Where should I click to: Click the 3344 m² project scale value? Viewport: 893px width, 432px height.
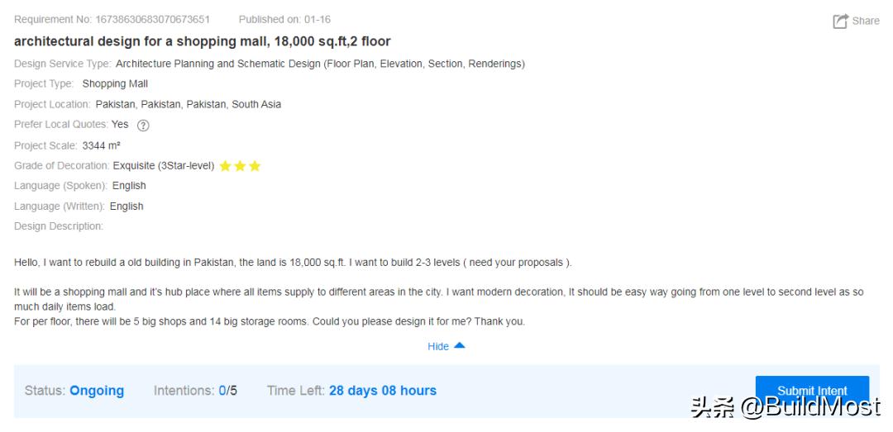pos(101,145)
